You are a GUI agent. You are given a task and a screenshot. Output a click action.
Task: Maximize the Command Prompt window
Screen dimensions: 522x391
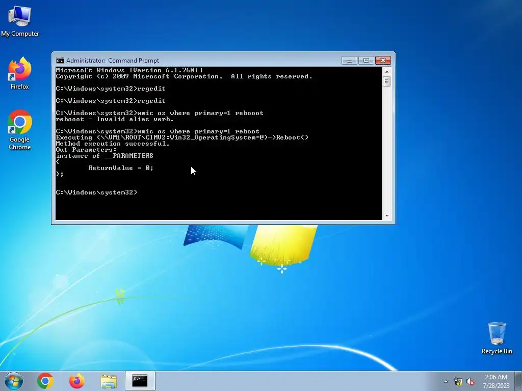(366, 61)
